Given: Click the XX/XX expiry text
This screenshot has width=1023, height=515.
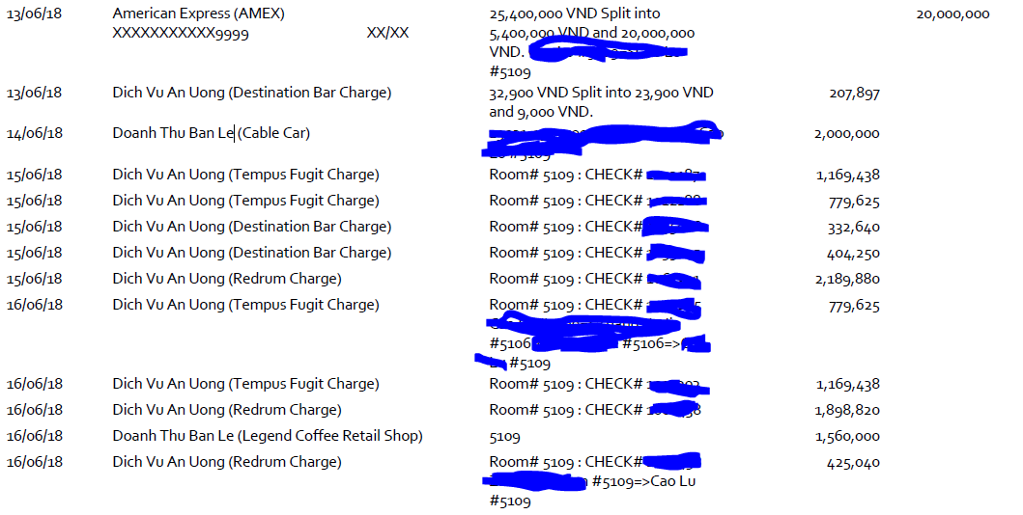Looking at the screenshot, I should [387, 33].
